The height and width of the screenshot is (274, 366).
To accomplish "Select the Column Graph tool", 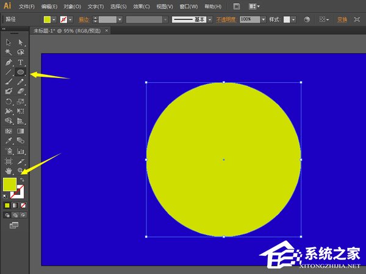I will [x=21, y=151].
